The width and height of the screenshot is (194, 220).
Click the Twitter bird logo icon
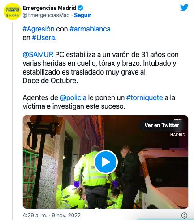184,8
